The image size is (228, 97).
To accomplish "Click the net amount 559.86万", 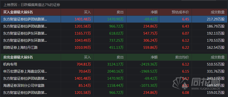I will pos(150,47).
